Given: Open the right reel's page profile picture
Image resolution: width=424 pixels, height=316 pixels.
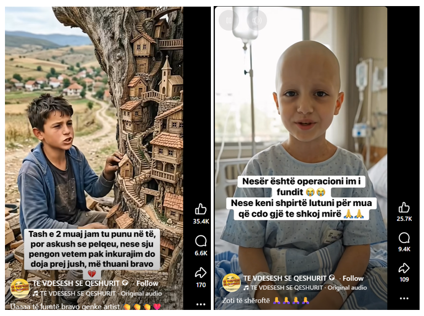Looking at the screenshot, I should pos(231,283).
